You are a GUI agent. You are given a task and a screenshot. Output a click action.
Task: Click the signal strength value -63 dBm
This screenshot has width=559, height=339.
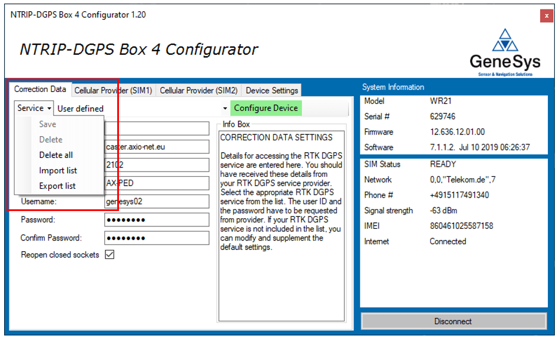coord(444,210)
